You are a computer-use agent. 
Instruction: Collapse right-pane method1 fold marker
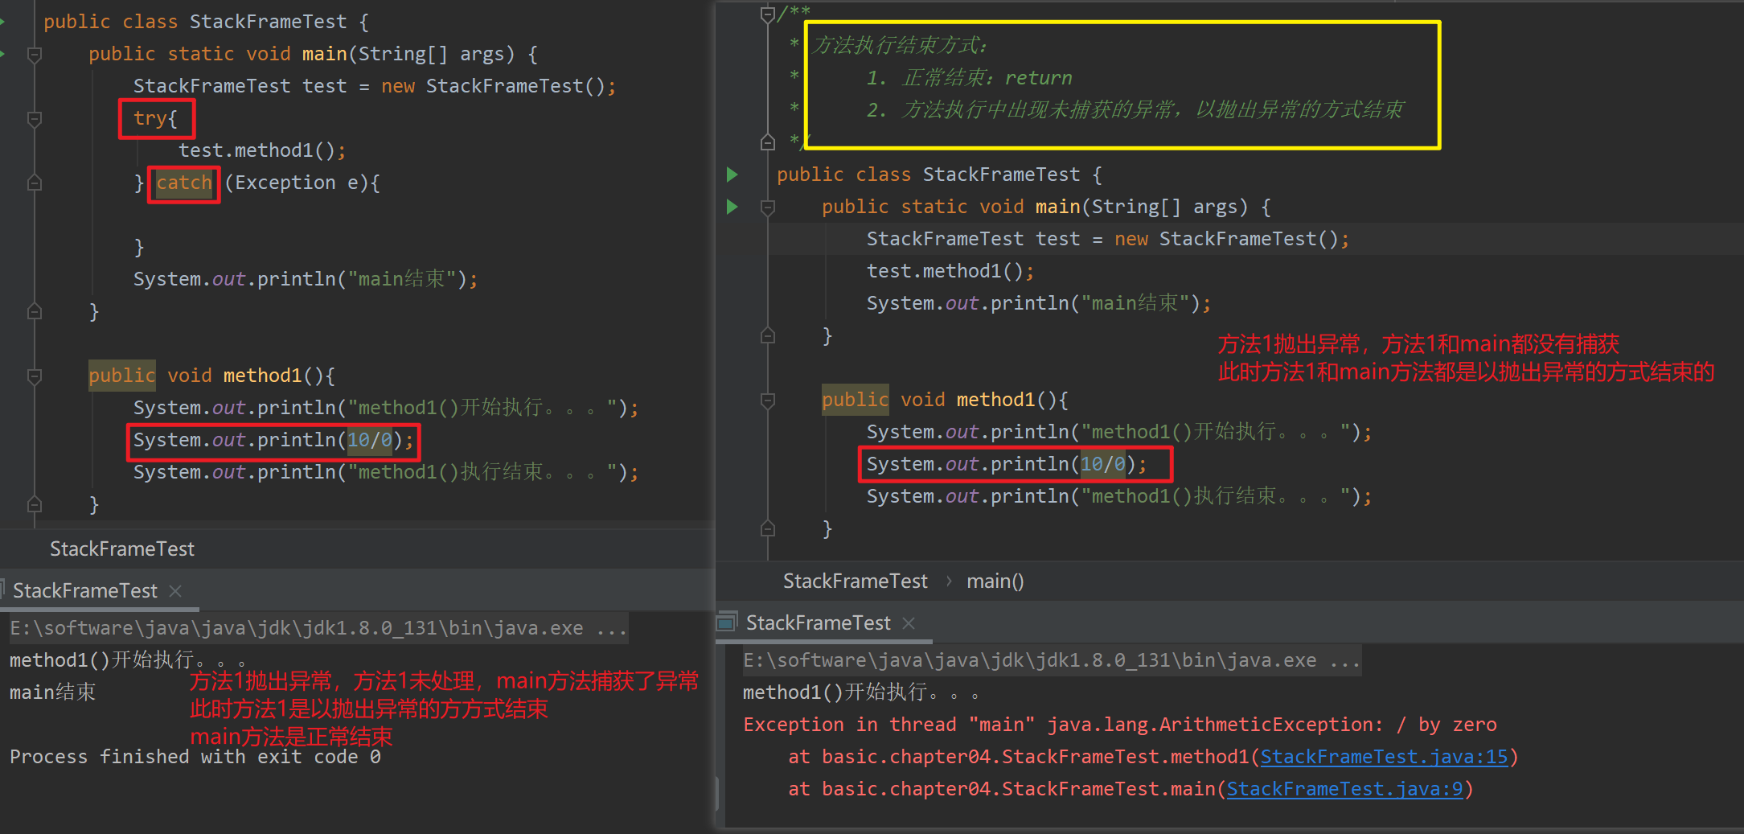click(x=767, y=400)
